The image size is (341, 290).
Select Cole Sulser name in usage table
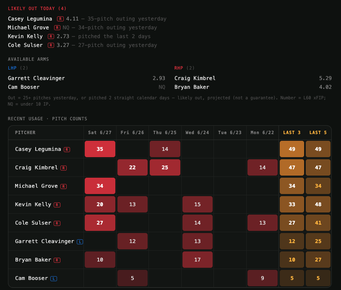[33, 223]
